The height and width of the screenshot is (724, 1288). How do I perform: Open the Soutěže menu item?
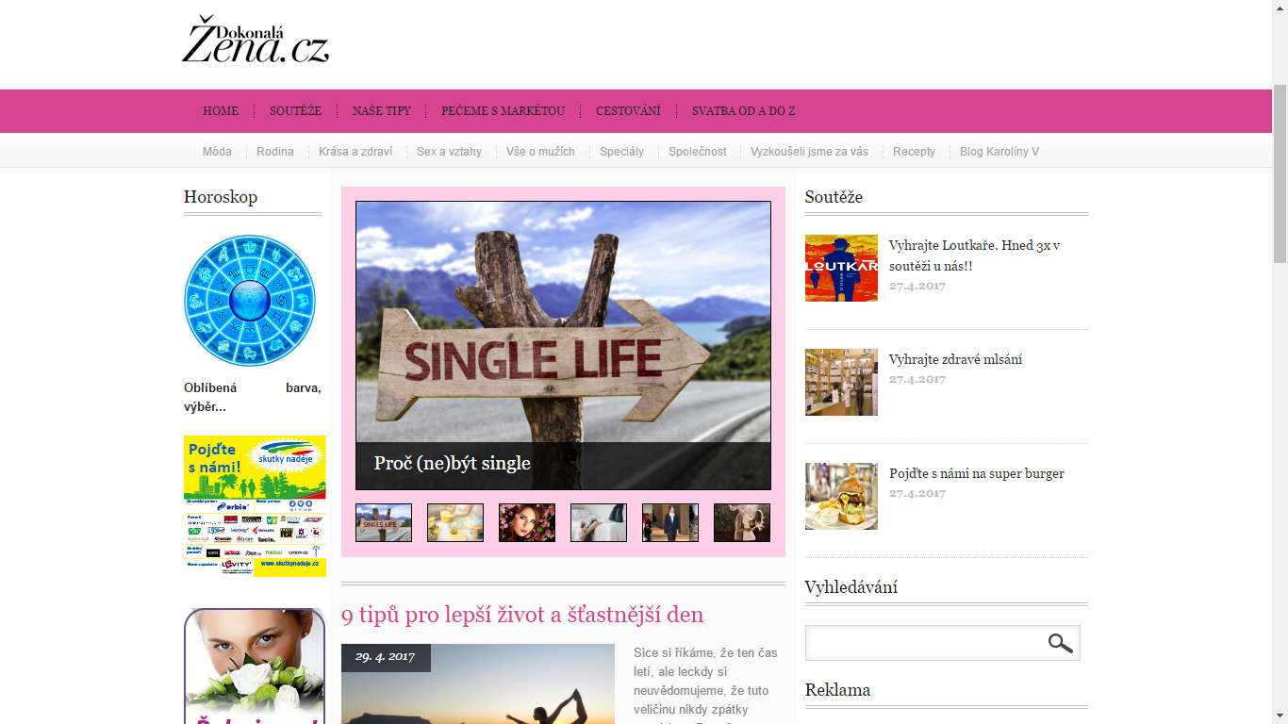pos(295,111)
